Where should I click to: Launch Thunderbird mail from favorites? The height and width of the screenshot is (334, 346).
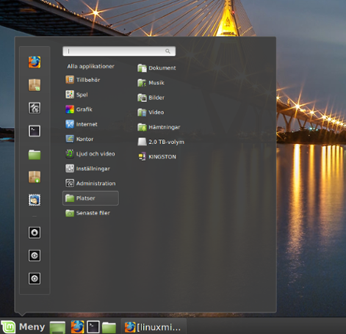point(35,200)
